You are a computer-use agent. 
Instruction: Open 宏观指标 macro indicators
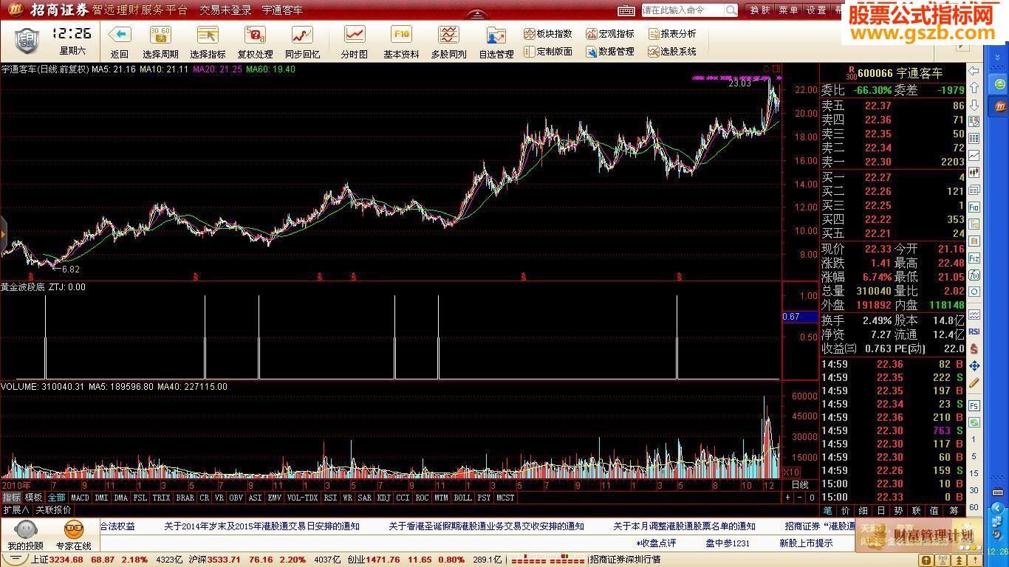tap(610, 34)
